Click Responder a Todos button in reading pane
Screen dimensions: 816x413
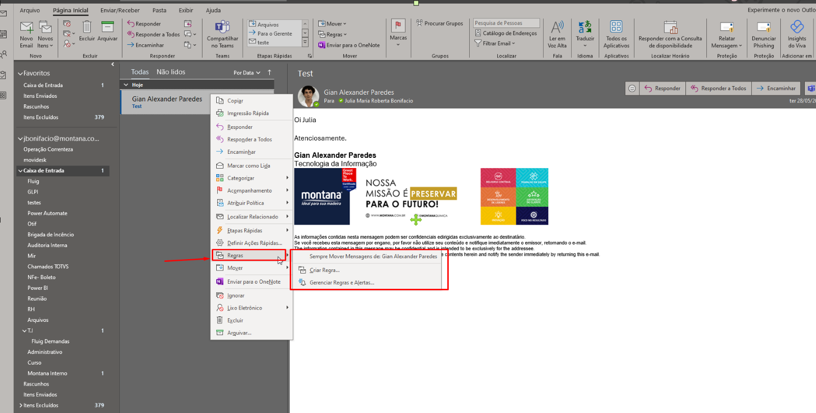click(718, 89)
